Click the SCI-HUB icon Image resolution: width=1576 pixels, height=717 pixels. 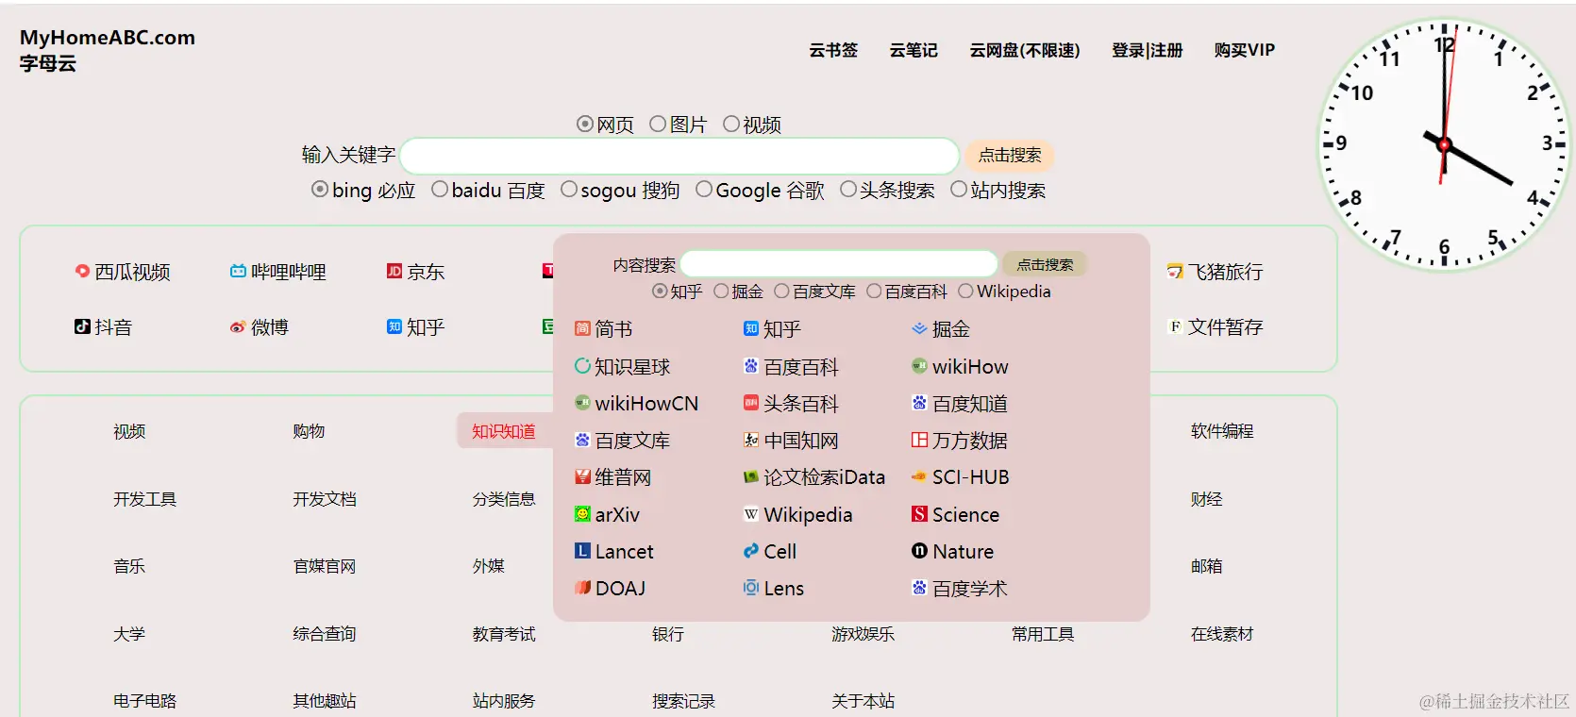point(919,477)
